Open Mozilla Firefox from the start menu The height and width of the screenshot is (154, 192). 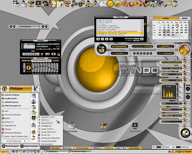coord(13,98)
